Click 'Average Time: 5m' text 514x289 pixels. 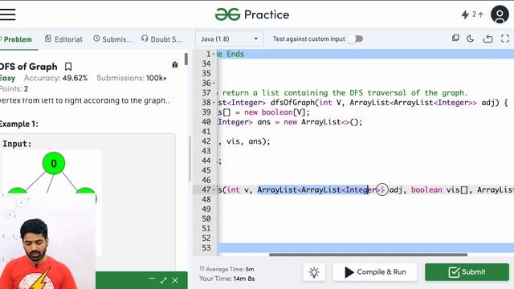[226, 269]
